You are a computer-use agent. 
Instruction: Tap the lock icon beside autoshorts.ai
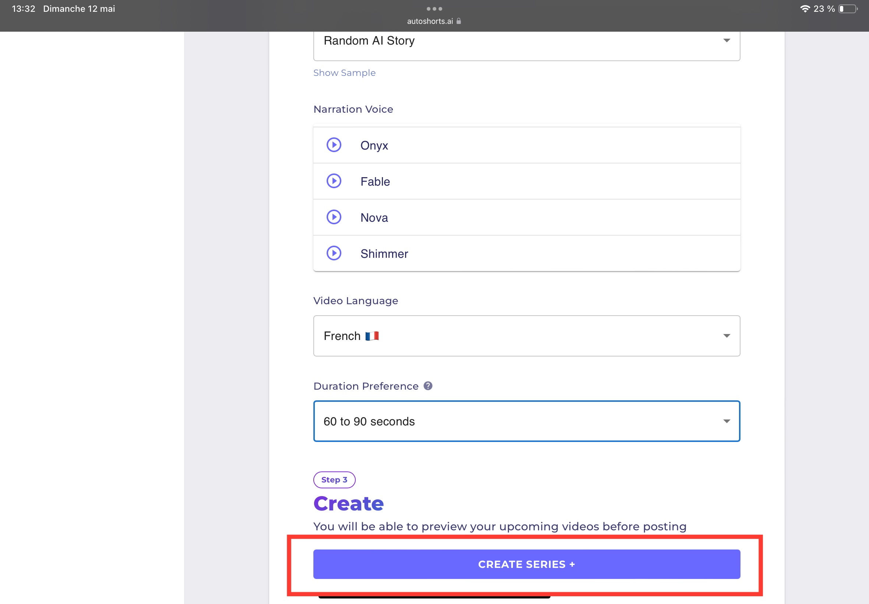tap(458, 21)
